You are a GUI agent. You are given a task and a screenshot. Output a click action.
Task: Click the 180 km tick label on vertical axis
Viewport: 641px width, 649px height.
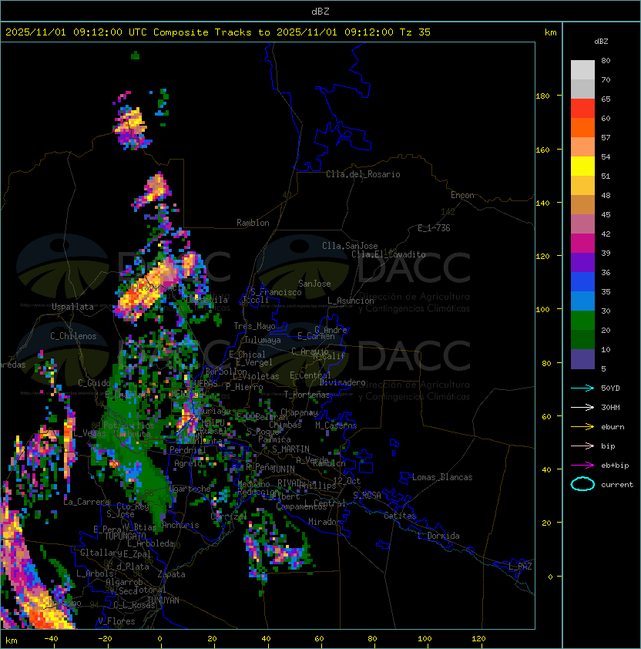(x=542, y=96)
